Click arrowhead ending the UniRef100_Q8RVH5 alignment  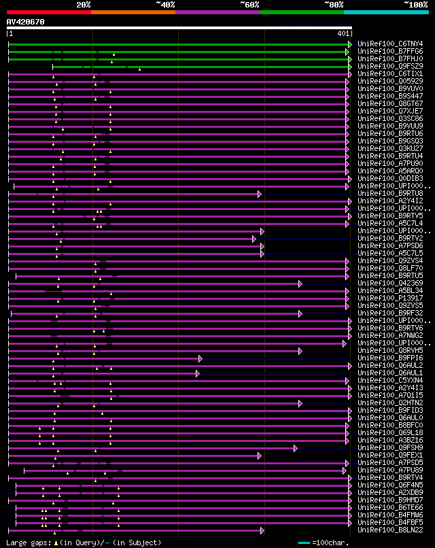pyautogui.click(x=300, y=351)
